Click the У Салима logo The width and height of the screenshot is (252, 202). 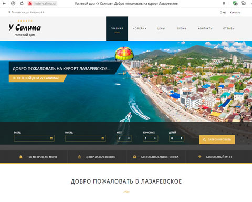(x=25, y=27)
